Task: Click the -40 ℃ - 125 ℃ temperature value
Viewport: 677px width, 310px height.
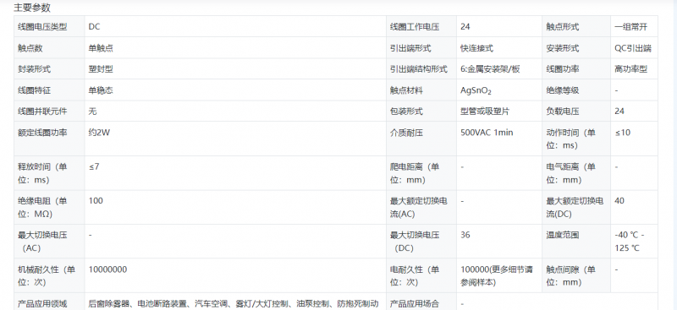Action: tap(630, 242)
